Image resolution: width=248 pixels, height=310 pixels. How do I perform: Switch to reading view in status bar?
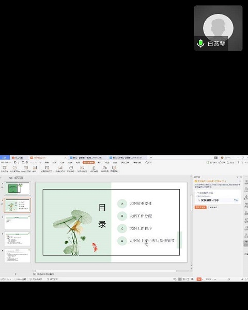pyautogui.click(x=188, y=279)
